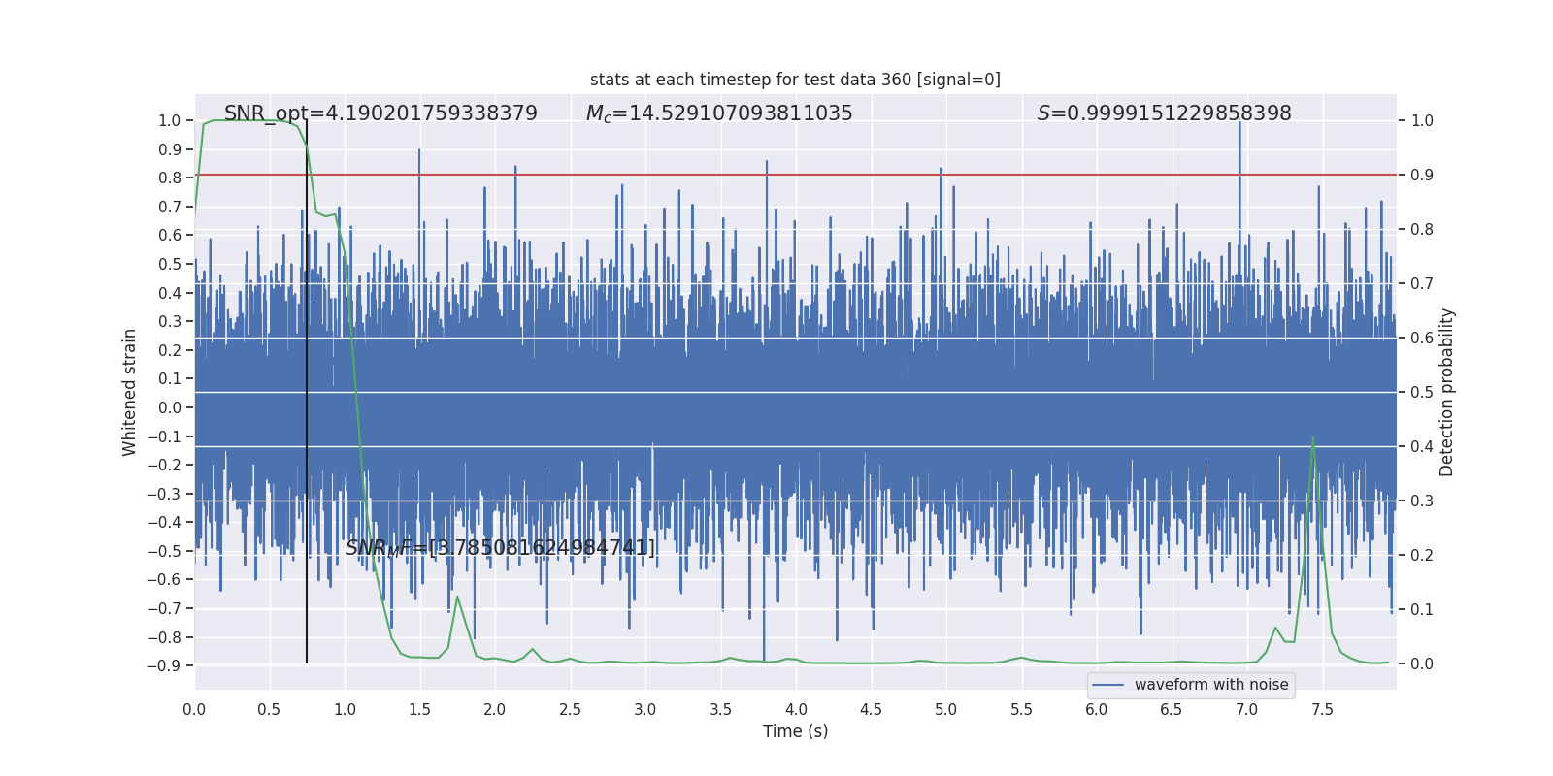The height and width of the screenshot is (776, 1553).
Task: Click the 1.0 tick on the whitened strain axis
Action: tap(170, 121)
